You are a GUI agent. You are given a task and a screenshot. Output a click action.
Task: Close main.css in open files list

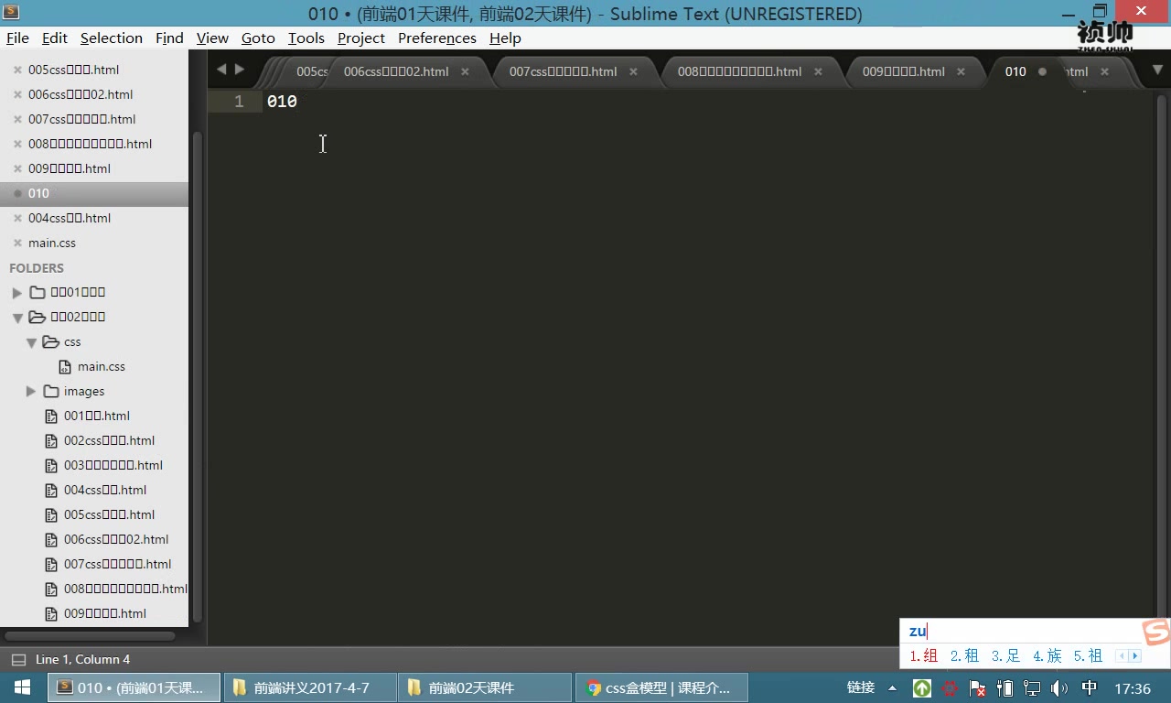click(x=17, y=243)
